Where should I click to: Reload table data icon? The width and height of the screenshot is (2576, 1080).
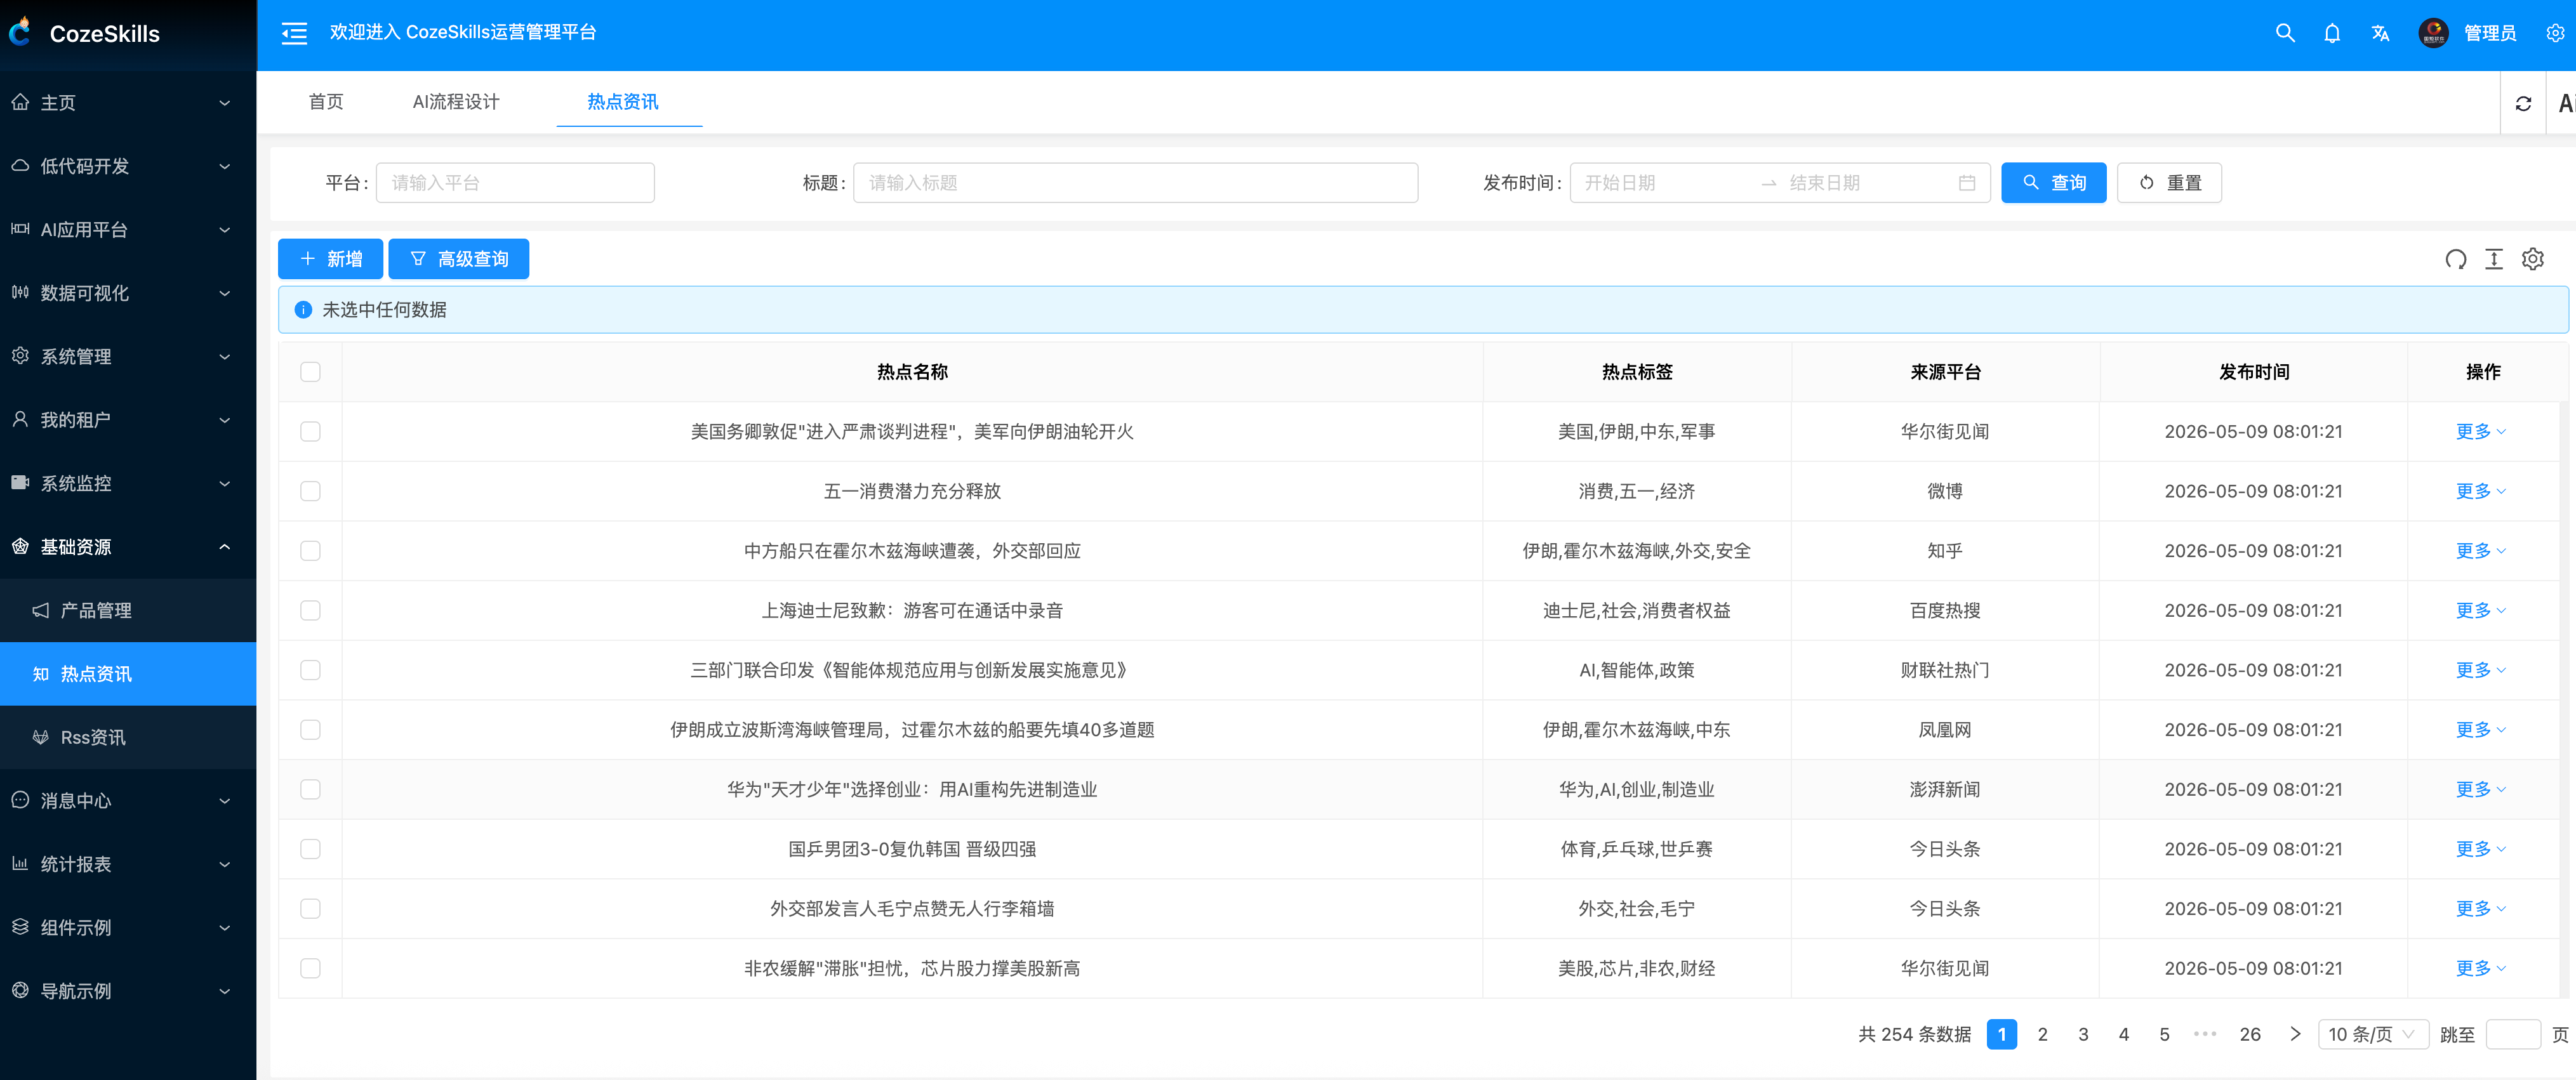click(x=2455, y=260)
